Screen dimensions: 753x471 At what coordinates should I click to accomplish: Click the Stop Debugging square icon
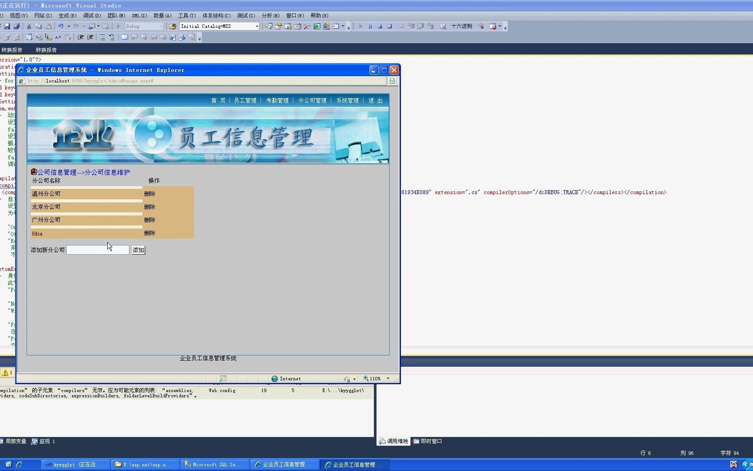click(380, 26)
